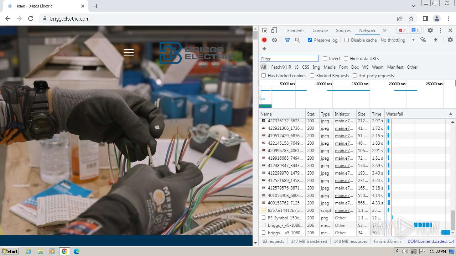This screenshot has height=256, width=456.
Task: Open DevTools settings gear icon
Action: [x=430, y=31]
